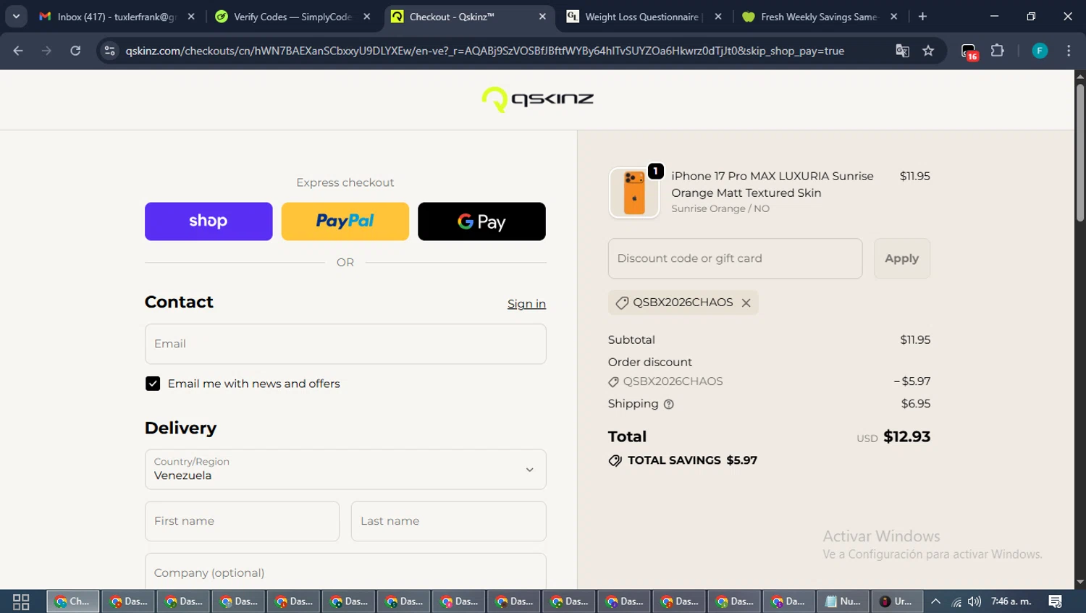Click the translate page icon
The height and width of the screenshot is (613, 1086).
902,51
